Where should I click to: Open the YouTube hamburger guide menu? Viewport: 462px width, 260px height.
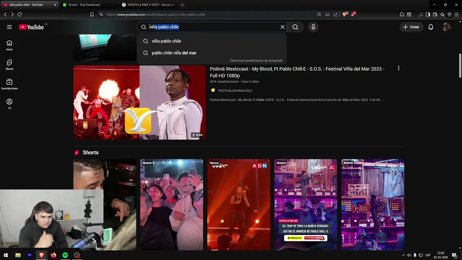coord(9,27)
